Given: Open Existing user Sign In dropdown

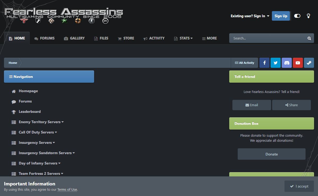Looking at the screenshot, I should pos(250,16).
